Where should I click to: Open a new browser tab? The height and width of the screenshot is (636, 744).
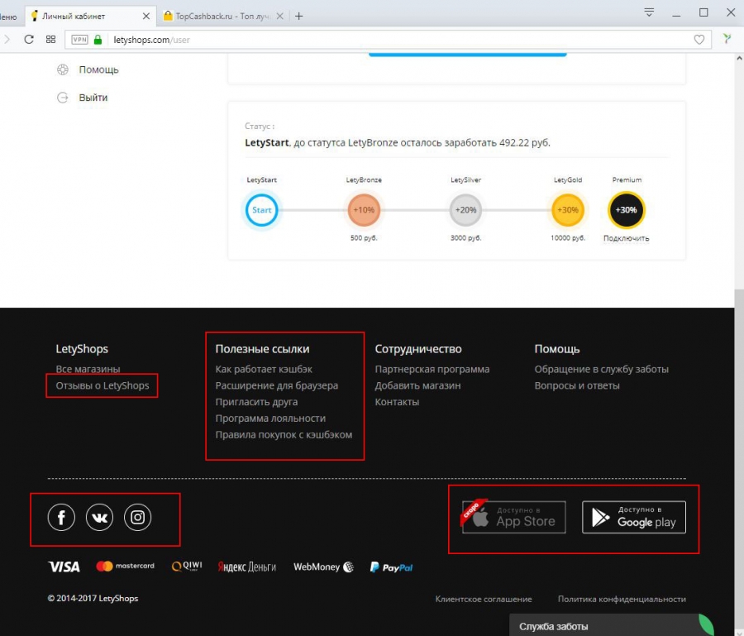299,17
